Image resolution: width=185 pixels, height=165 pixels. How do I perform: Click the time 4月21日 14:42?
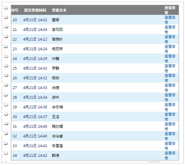pos(35,155)
